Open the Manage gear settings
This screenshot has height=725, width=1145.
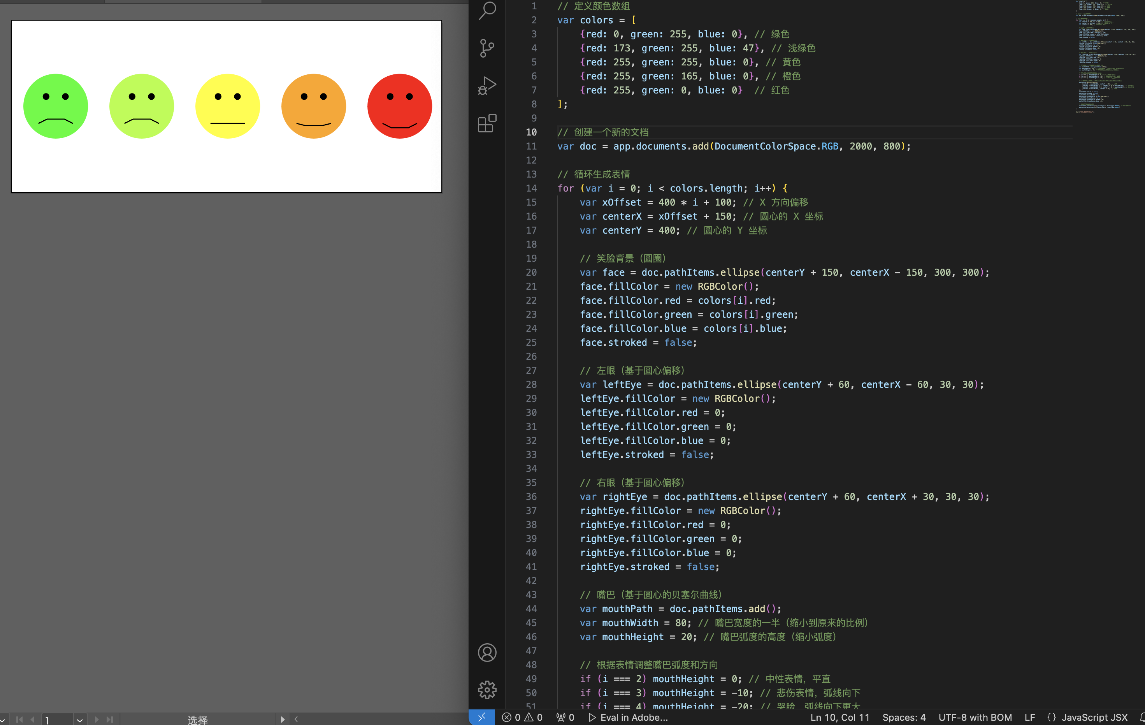(x=487, y=689)
